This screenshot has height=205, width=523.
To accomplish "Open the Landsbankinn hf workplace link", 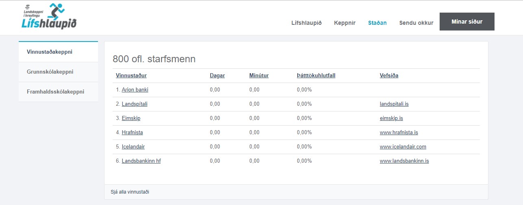I will 141,161.
